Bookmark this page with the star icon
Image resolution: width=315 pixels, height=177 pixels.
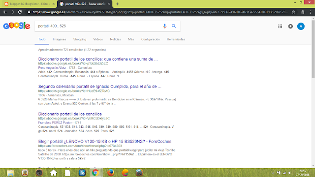293,12
